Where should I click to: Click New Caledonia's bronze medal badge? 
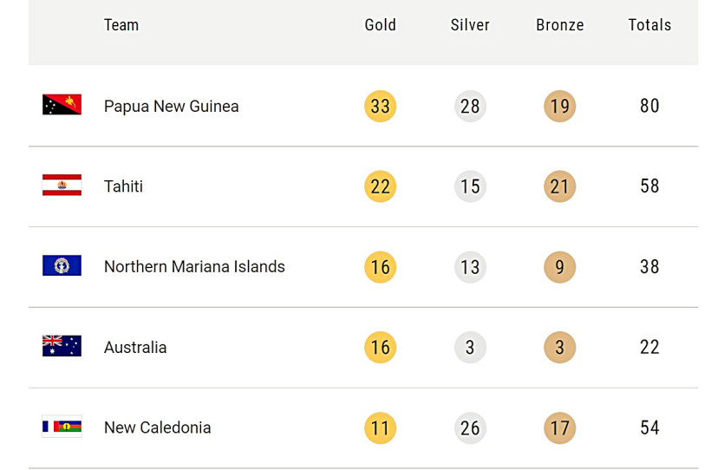(560, 428)
